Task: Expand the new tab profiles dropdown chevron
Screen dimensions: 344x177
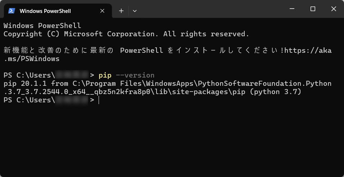Action: (135, 11)
